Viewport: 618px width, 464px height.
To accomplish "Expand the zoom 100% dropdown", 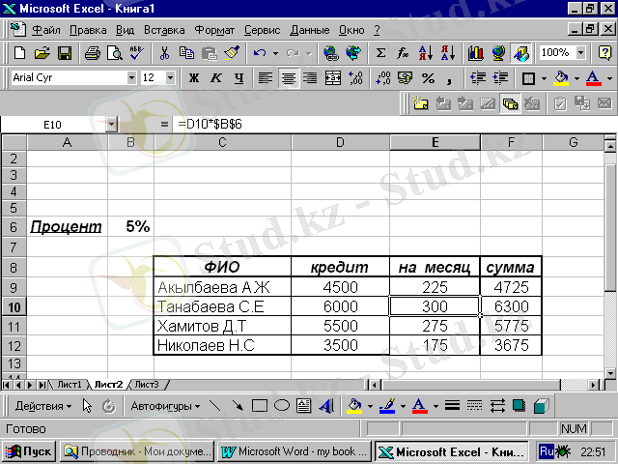I will [x=579, y=53].
